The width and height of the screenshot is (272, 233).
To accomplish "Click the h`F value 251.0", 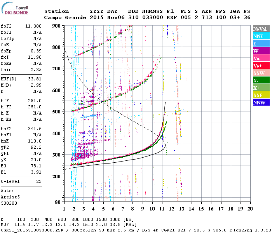I will [x=35, y=101].
